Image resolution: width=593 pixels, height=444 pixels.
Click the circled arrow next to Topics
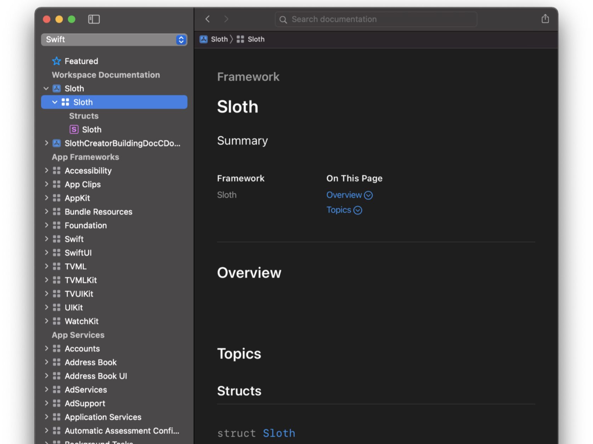click(358, 210)
